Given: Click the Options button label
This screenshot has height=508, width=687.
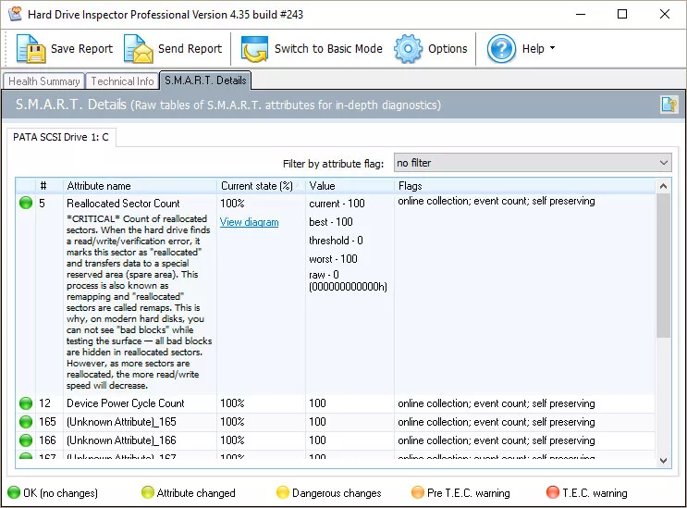Looking at the screenshot, I should tap(448, 49).
